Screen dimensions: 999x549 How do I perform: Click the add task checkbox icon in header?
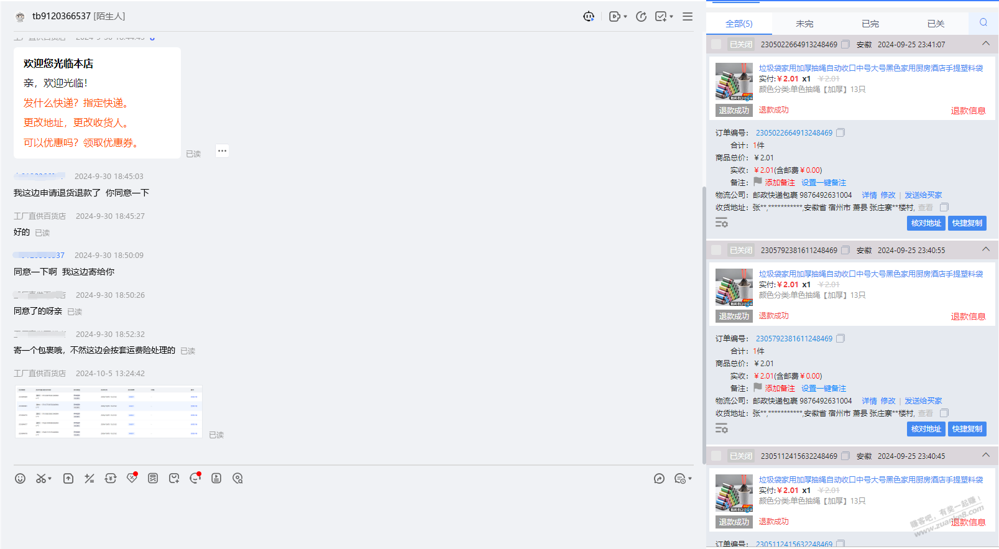tap(661, 17)
